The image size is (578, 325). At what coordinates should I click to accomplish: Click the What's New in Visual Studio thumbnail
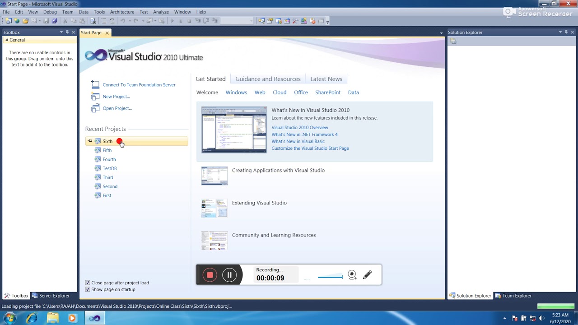pos(234,130)
